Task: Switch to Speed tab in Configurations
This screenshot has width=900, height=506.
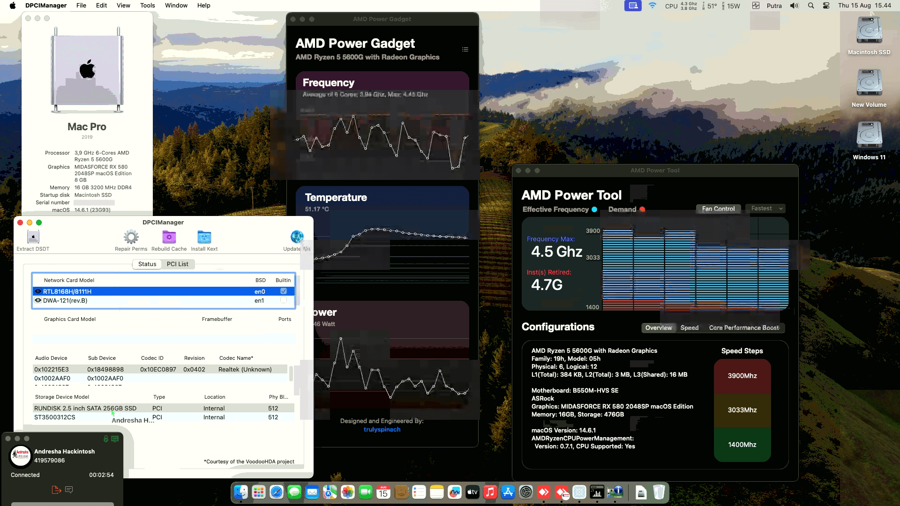Action: (690, 327)
